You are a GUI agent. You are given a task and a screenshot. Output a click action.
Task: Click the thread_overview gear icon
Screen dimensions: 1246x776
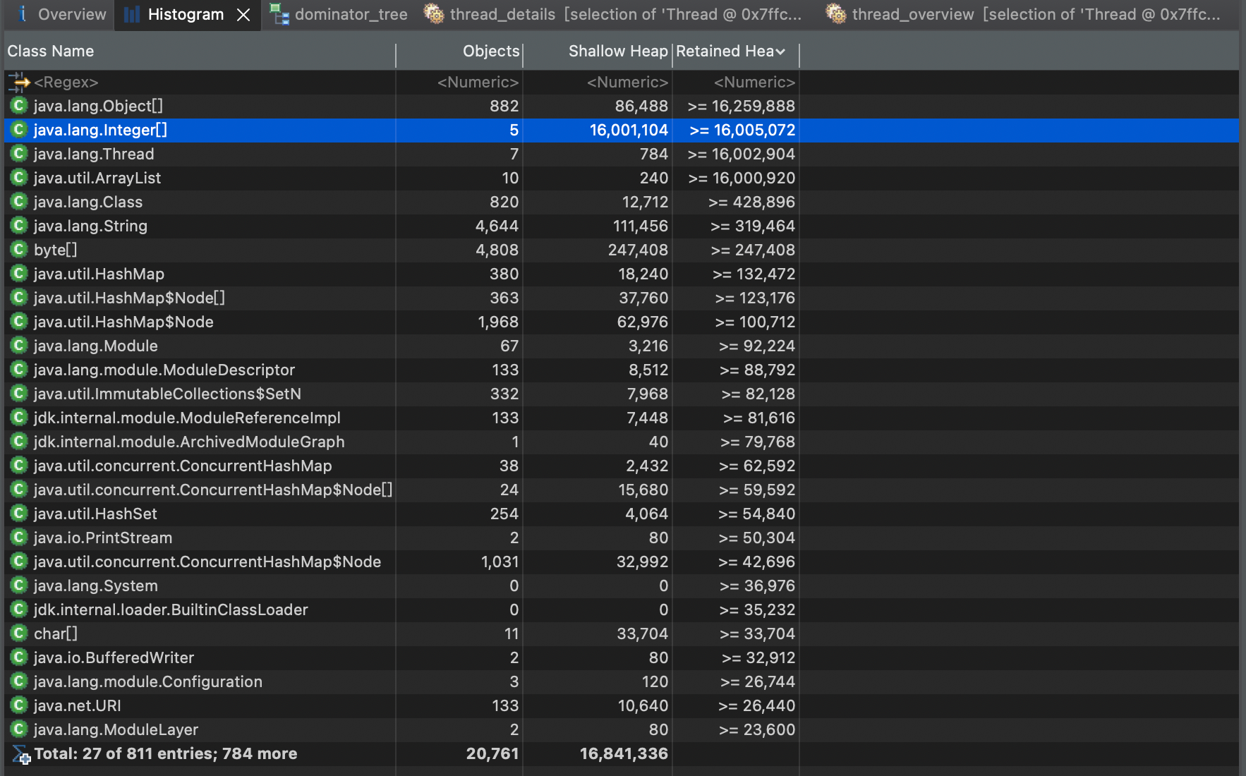pos(835,13)
